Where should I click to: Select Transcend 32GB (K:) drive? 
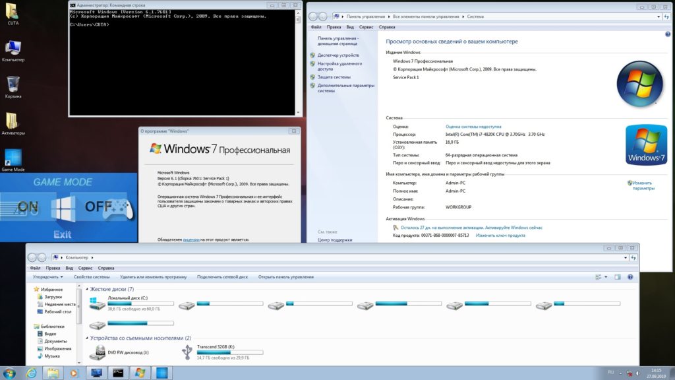221,352
